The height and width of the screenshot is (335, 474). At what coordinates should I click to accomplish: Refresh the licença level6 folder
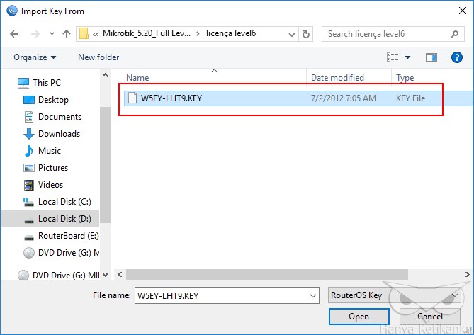coord(306,34)
